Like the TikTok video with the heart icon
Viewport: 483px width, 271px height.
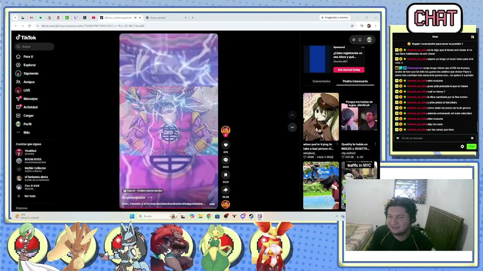(226, 145)
